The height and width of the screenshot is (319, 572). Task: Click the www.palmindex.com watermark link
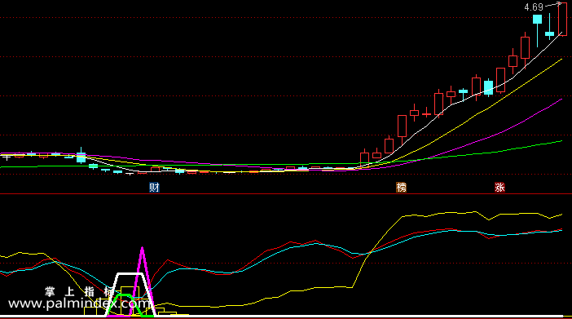[78, 304]
